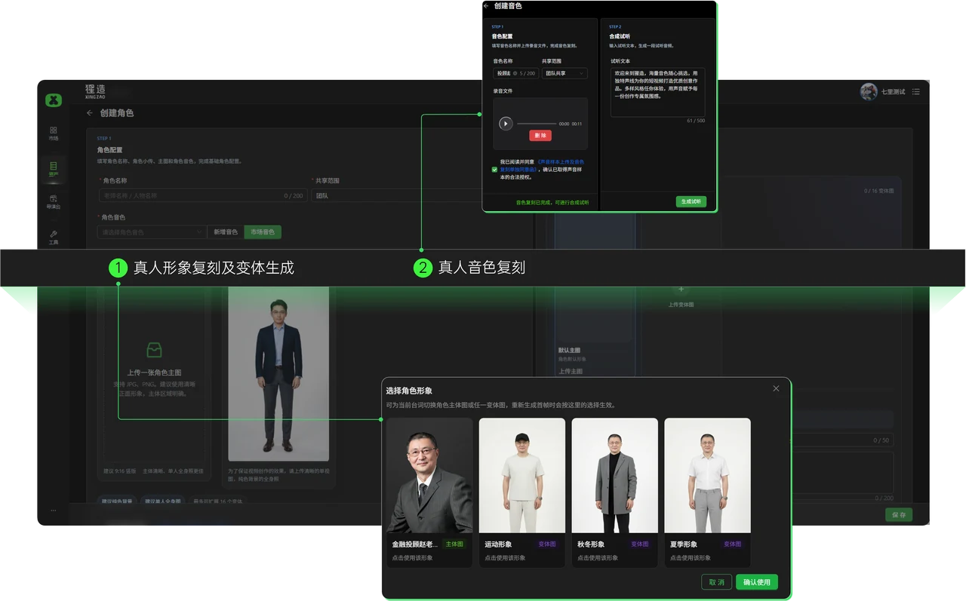Click the 试听文本 text area
Image resolution: width=966 pixels, height=601 pixels.
[657, 92]
